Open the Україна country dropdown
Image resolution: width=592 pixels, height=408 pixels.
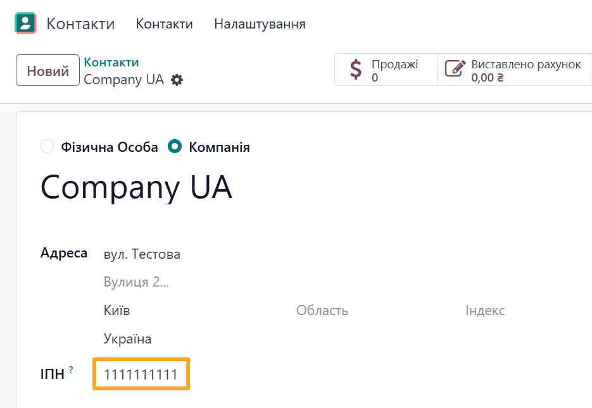128,338
